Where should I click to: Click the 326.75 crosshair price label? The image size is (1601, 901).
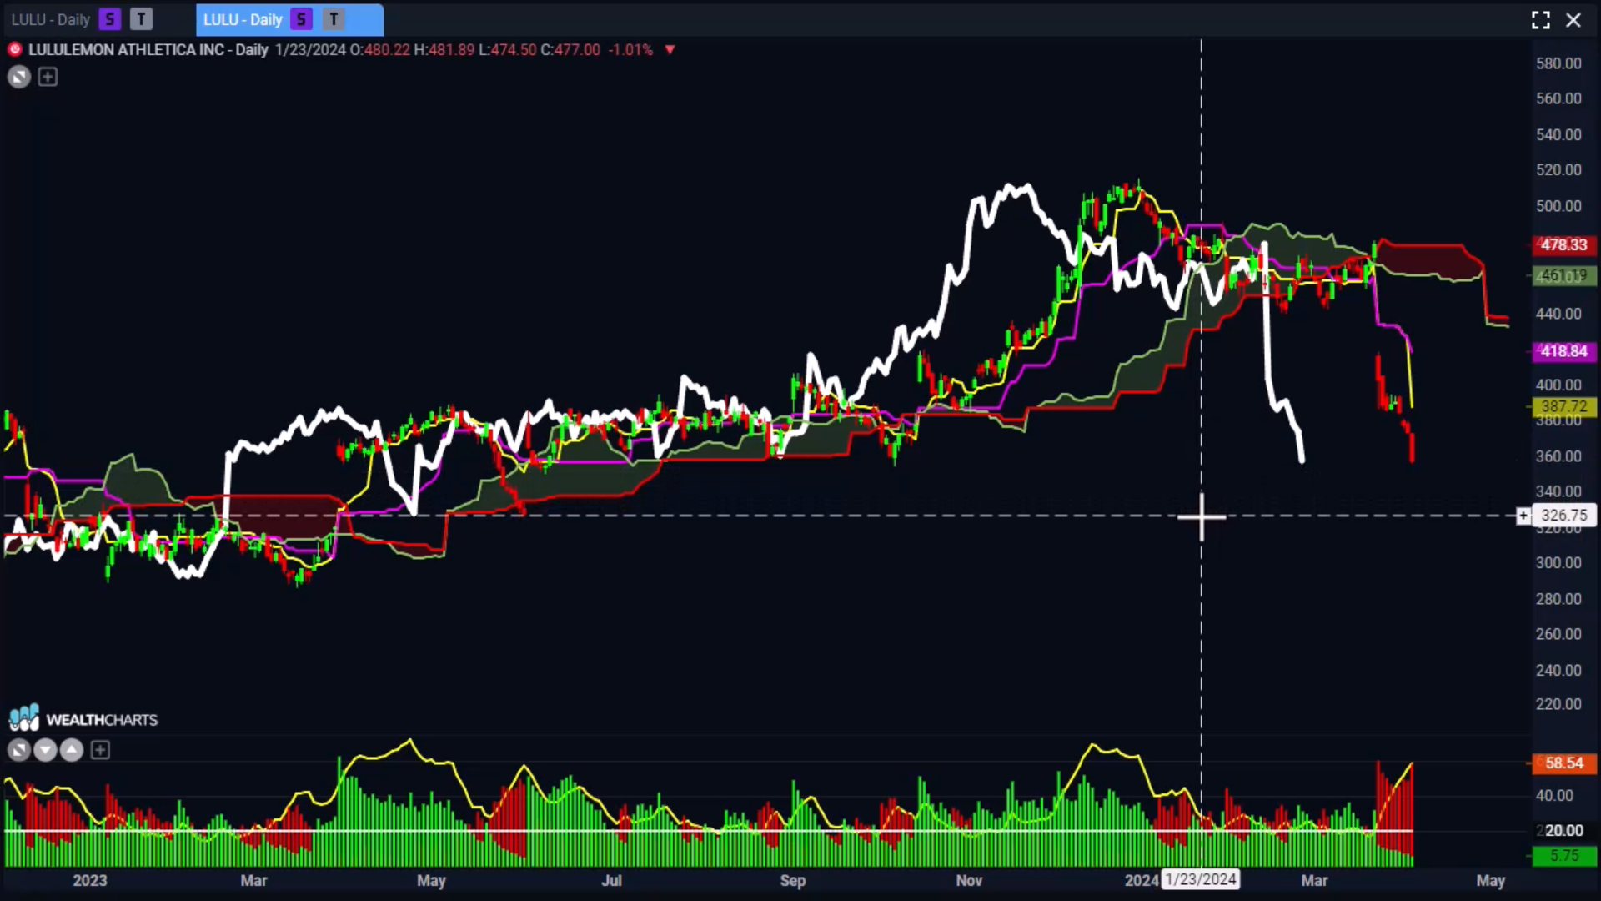[1564, 516]
